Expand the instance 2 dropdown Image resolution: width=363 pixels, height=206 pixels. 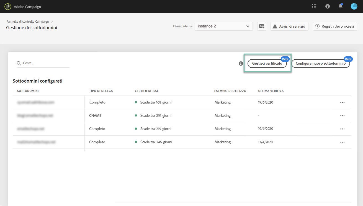click(x=224, y=26)
